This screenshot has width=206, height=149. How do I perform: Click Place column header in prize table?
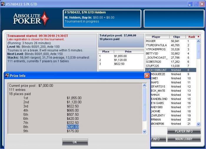(106, 51)
